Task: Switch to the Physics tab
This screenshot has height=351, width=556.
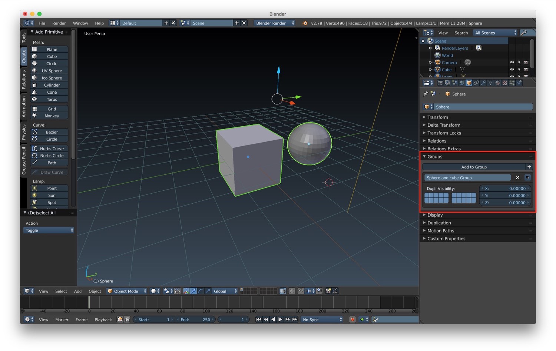Action: (24, 132)
